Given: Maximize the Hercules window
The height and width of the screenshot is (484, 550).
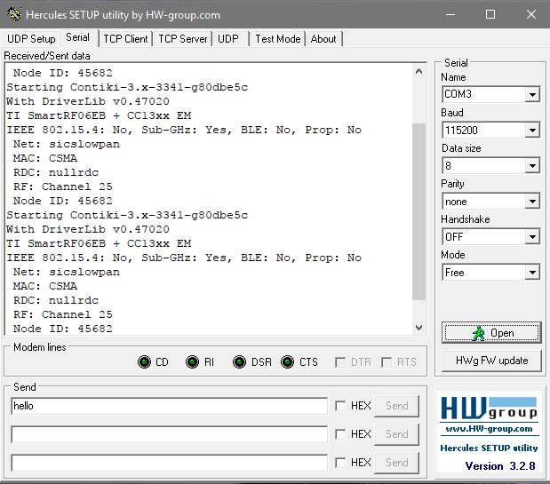Looking at the screenshot, I should [x=490, y=14].
